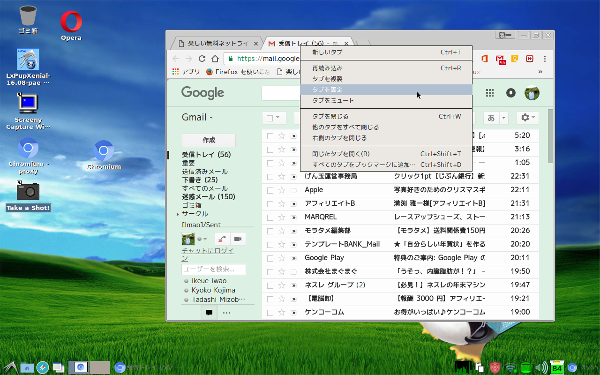The image size is (600, 375).
Task: Select the LxPupXenial desktop icon
Action: 28,67
